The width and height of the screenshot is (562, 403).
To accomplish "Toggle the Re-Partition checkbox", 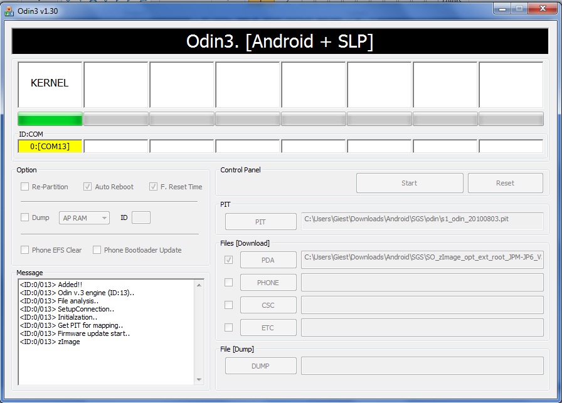I will click(24, 187).
